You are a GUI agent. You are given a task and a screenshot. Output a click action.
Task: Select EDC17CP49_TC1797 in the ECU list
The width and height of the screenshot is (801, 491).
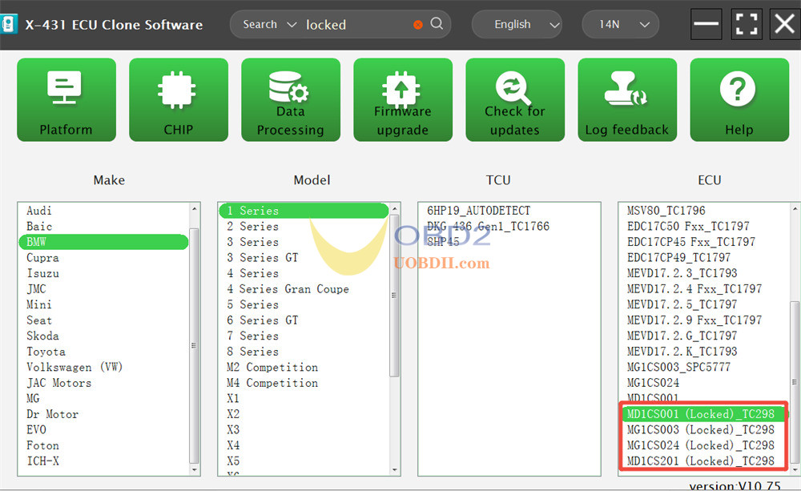679,257
